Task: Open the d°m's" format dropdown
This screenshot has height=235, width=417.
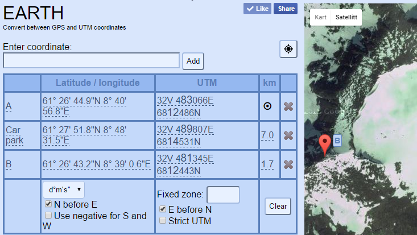Action: (x=63, y=189)
